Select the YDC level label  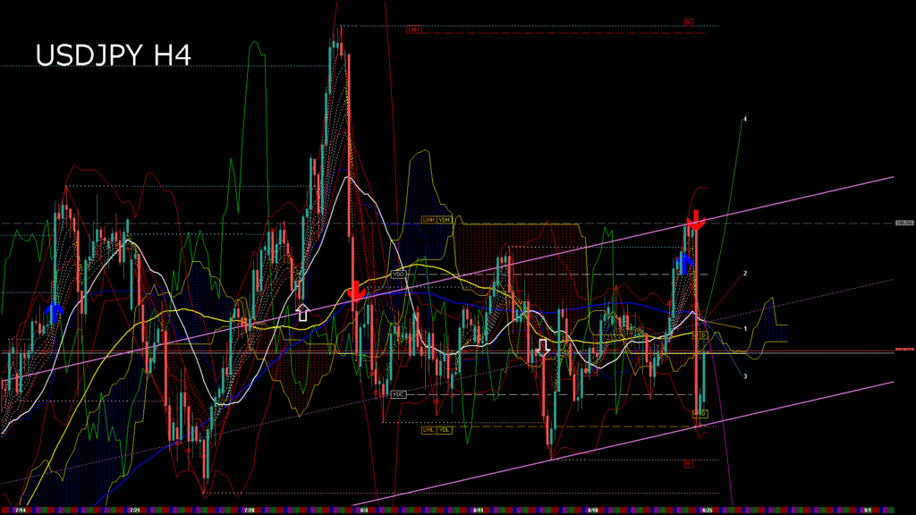click(399, 393)
